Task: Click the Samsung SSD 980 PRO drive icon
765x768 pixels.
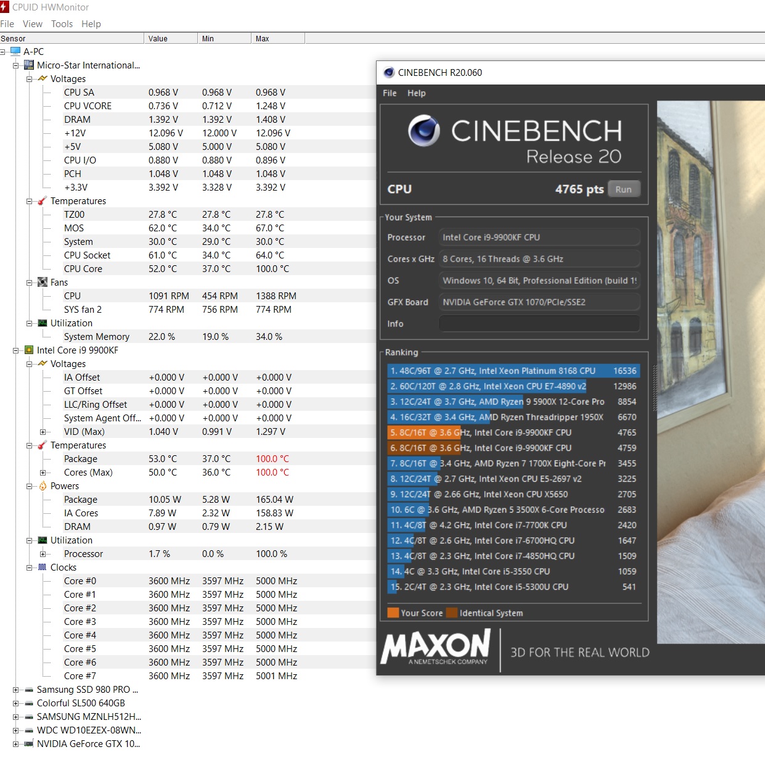Action: coord(29,690)
